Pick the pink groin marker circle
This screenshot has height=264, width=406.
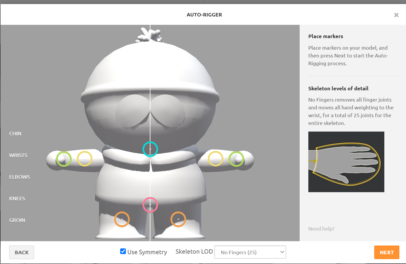[x=150, y=205]
